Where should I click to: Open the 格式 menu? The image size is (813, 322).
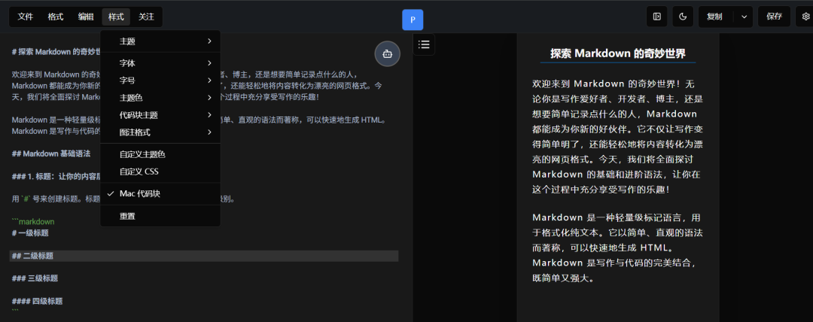pyautogui.click(x=56, y=17)
